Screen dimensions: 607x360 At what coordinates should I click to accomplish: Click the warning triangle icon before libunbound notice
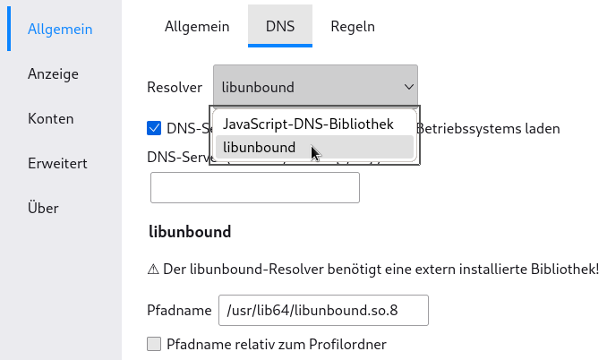tap(153, 269)
